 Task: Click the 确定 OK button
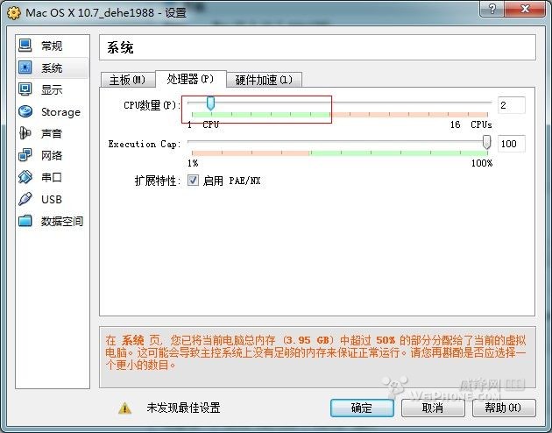(x=362, y=408)
